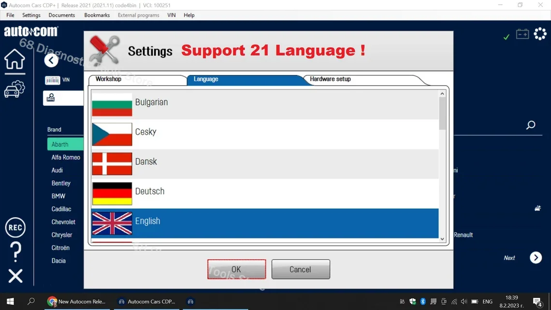Open the volume tray icon

464,302
